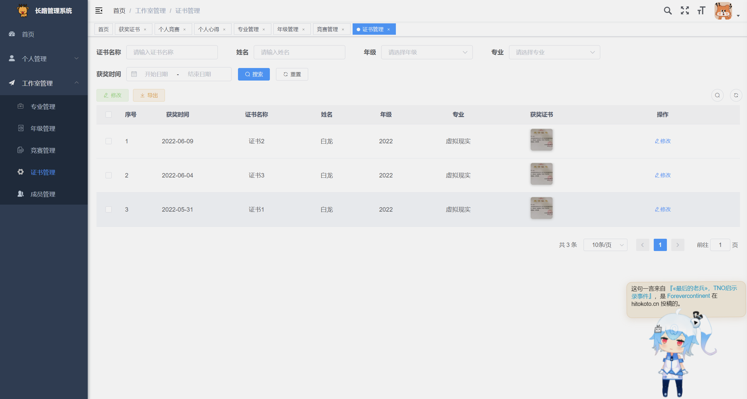Viewport: 747px width, 399px height.
Task: Click the table refresh circular icon
Action: (x=736, y=95)
